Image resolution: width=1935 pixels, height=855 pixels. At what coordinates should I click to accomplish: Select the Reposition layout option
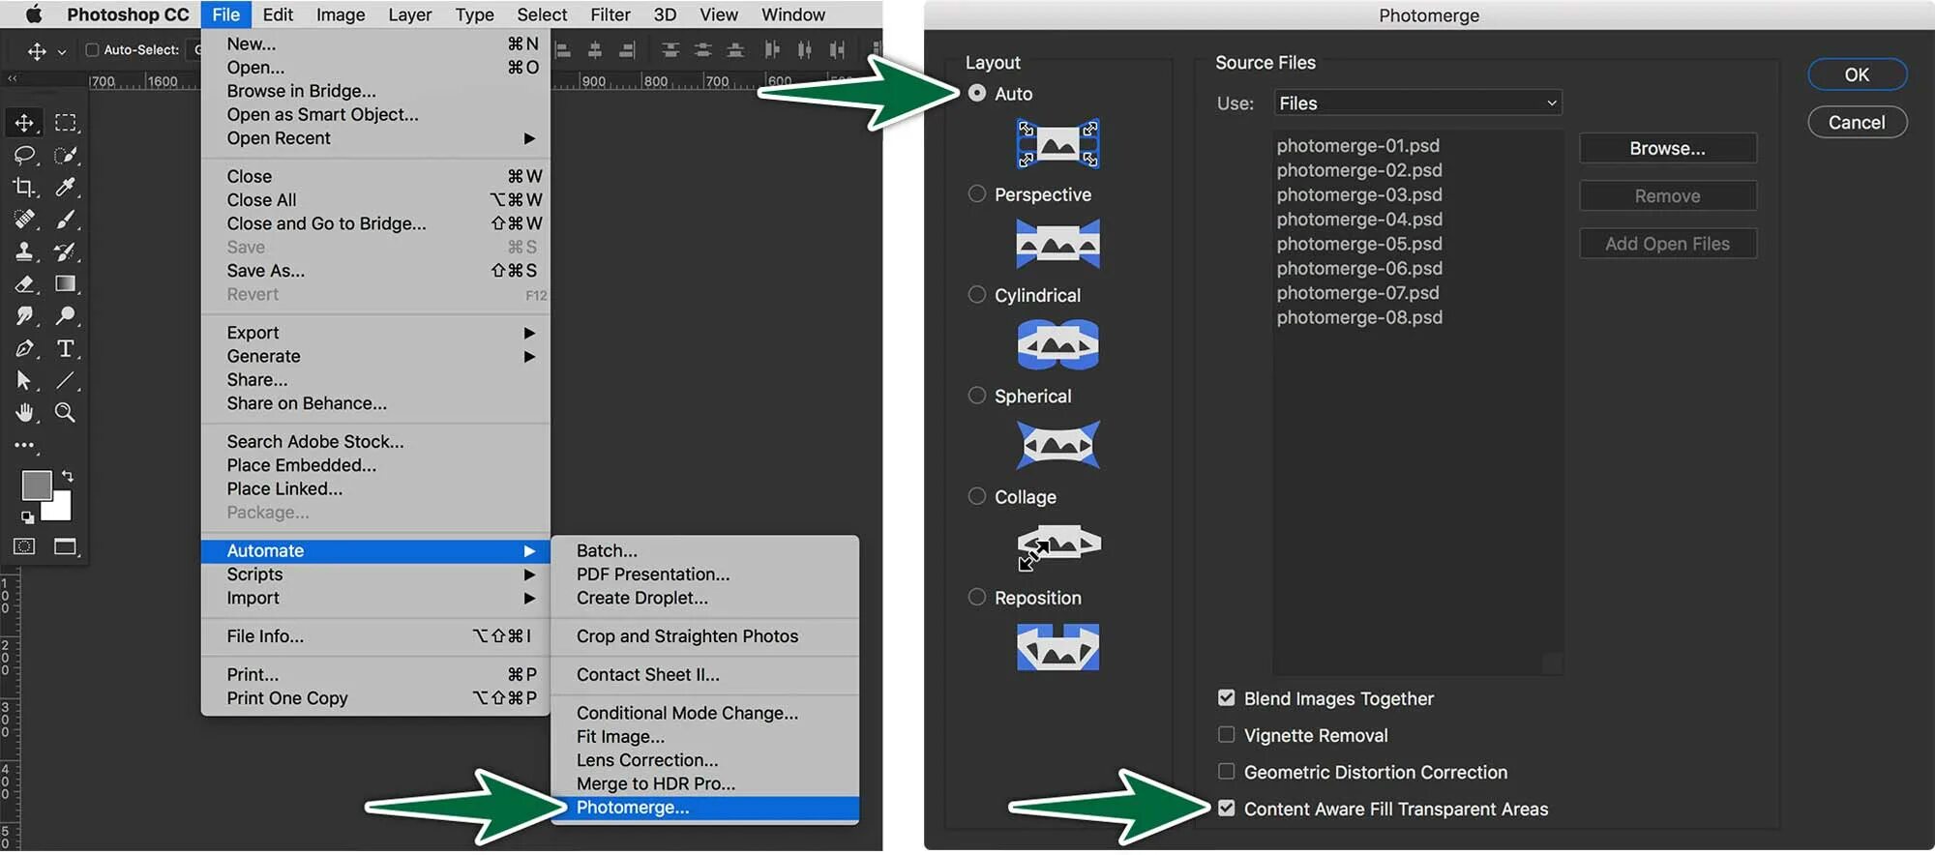point(977,597)
